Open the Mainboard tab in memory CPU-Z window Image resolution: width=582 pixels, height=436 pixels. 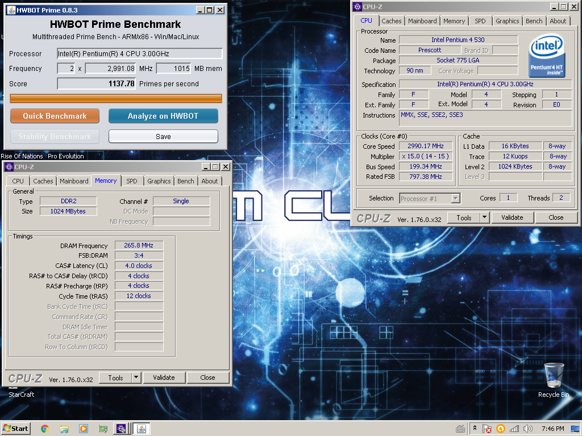pos(74,181)
